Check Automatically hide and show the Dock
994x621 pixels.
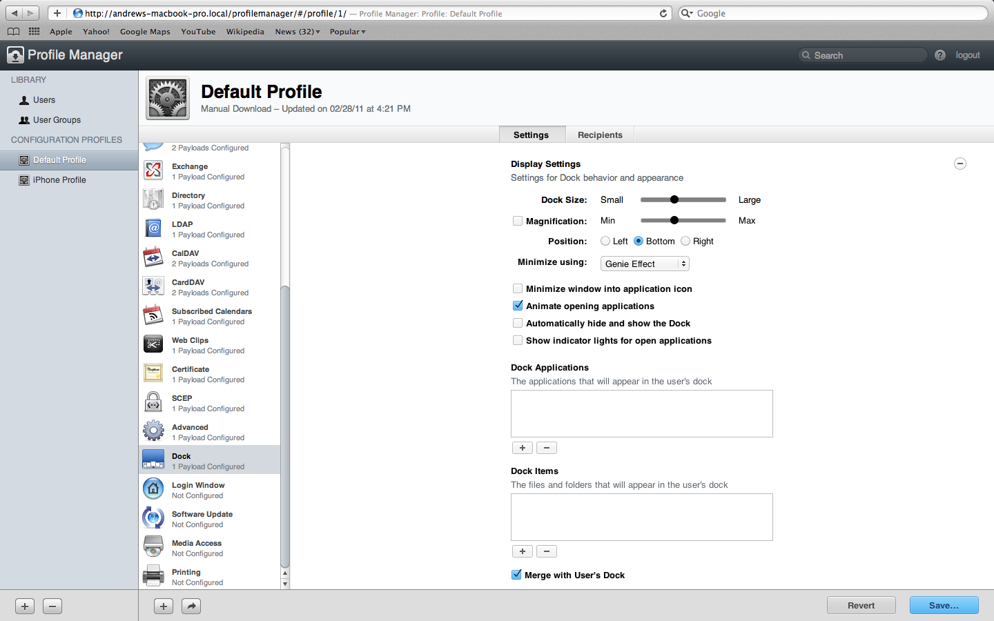pos(518,323)
